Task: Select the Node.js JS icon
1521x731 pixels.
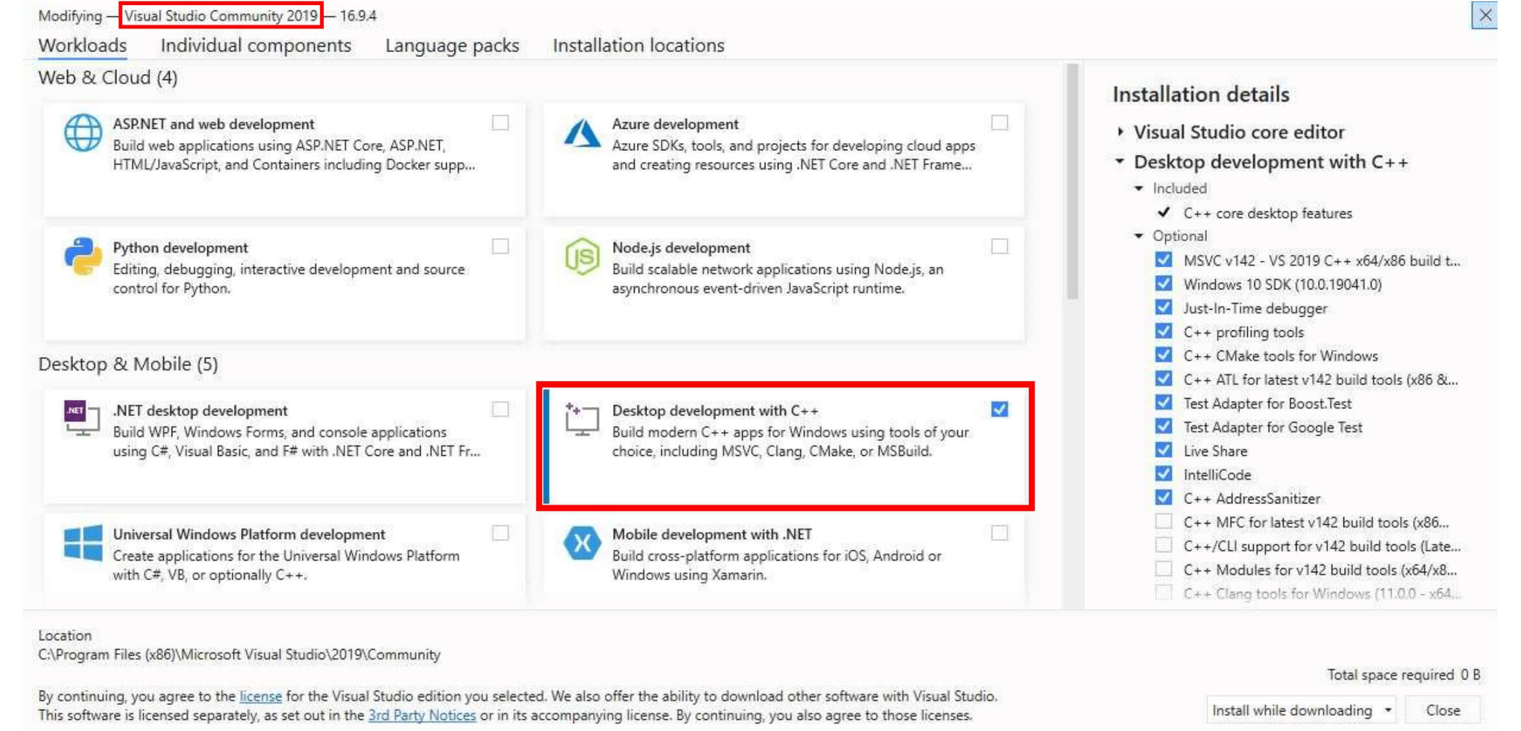Action: pyautogui.click(x=581, y=256)
